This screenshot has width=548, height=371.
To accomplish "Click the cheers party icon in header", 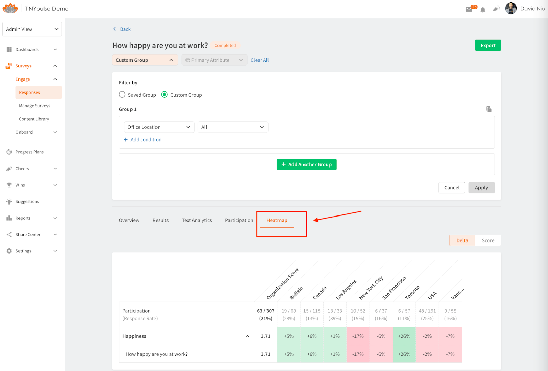I will [x=496, y=9].
